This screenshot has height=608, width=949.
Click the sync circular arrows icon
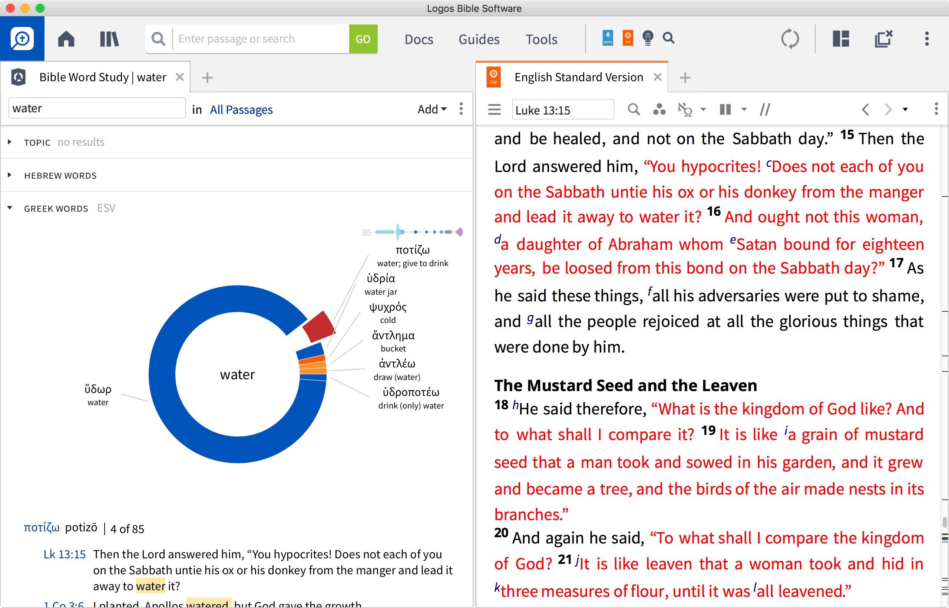click(x=790, y=39)
